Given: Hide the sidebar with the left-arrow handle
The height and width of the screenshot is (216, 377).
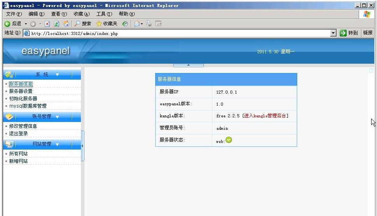Looking at the screenshot, I should pos(82,146).
